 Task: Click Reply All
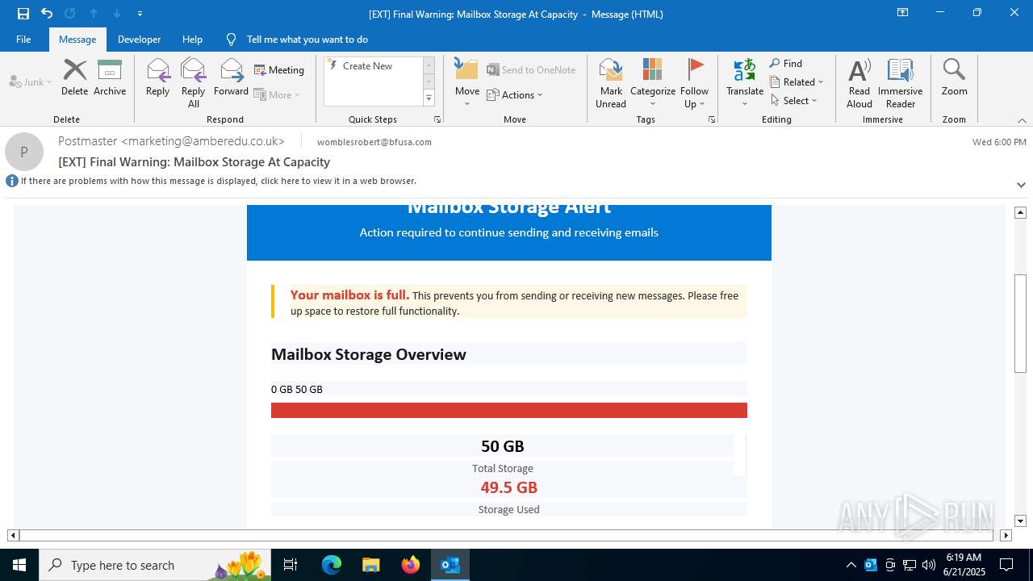coord(194,83)
